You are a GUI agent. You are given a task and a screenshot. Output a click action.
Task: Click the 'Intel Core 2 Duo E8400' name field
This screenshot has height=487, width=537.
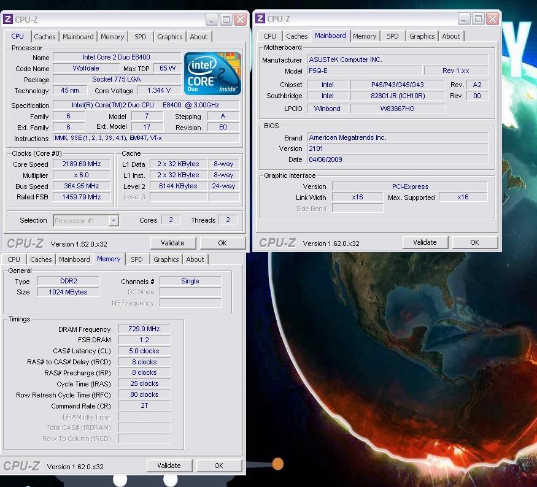[x=117, y=57]
